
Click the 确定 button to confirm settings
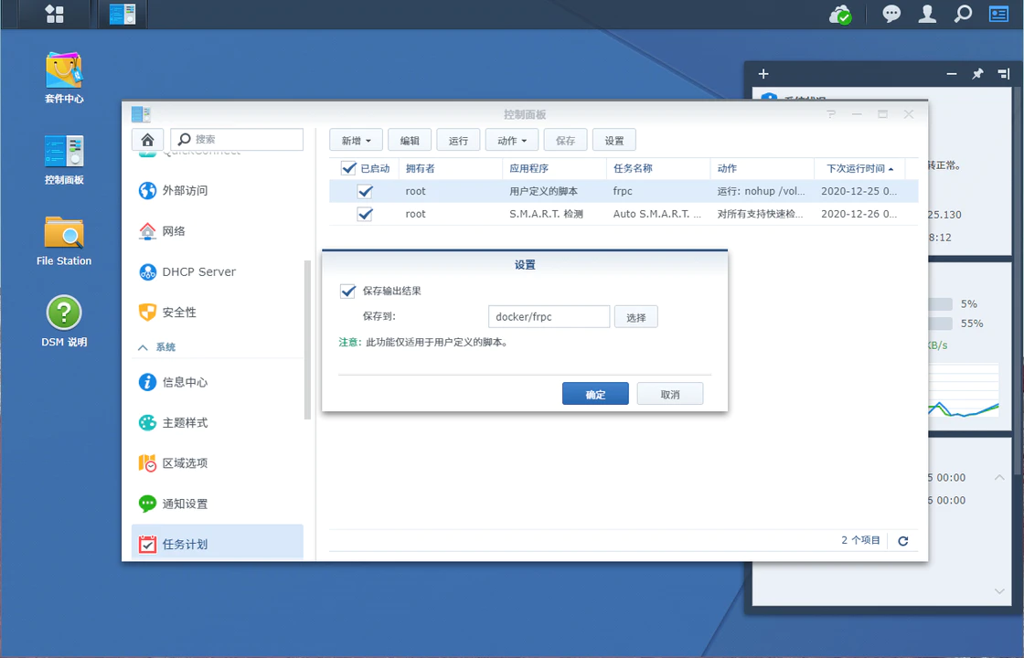tap(595, 393)
